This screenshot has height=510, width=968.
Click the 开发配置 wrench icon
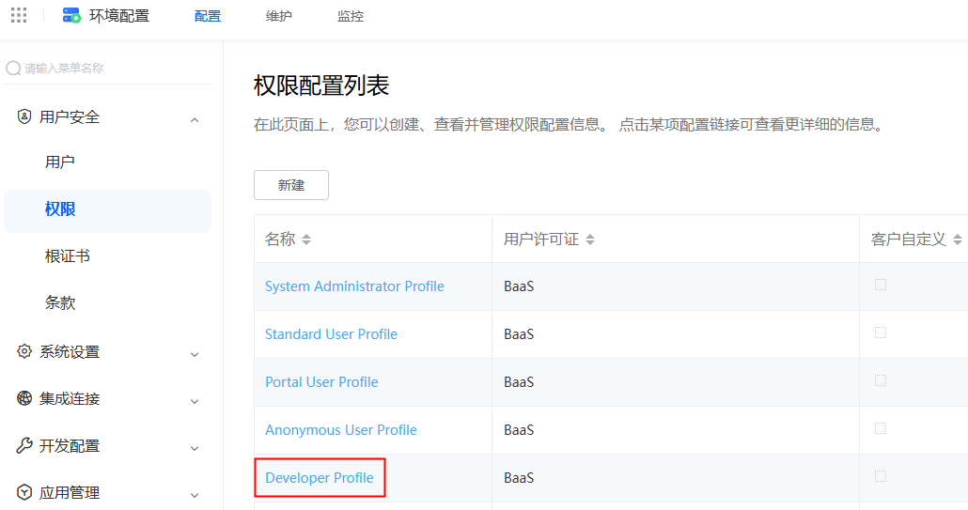tap(24, 445)
